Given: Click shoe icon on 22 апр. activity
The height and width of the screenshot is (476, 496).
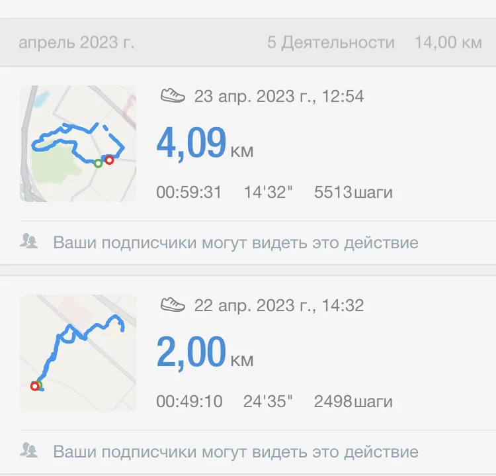Looking at the screenshot, I should click(x=173, y=305).
